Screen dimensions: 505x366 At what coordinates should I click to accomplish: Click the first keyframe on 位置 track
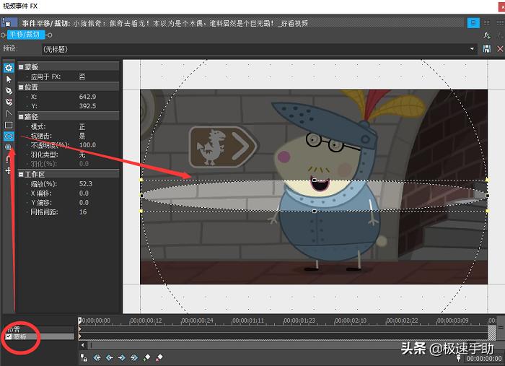(x=79, y=329)
